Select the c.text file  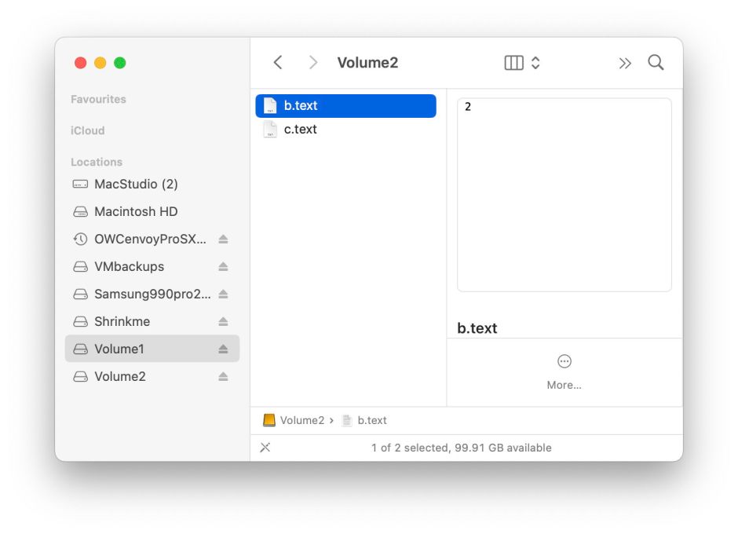click(300, 130)
